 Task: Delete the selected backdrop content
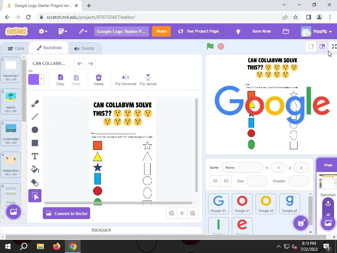(x=99, y=80)
